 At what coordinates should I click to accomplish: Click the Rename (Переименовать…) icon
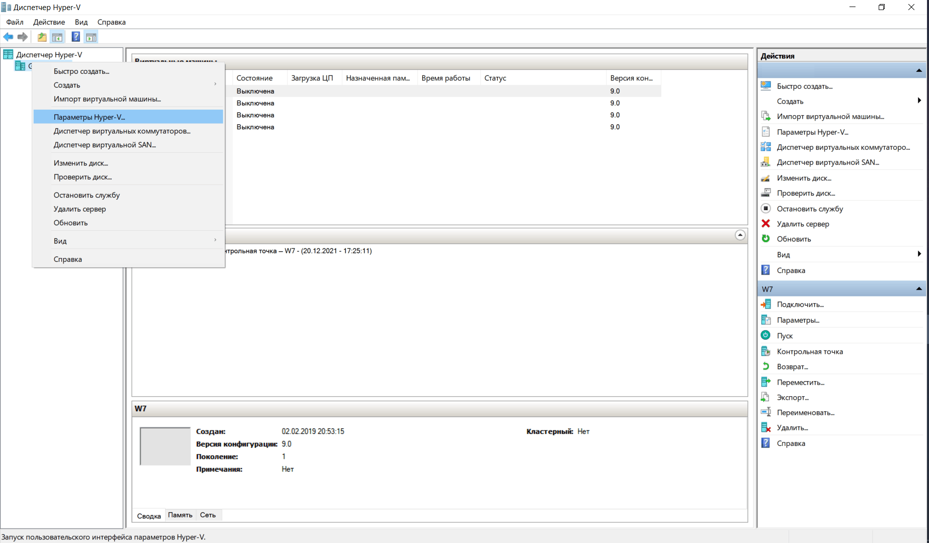pos(766,412)
